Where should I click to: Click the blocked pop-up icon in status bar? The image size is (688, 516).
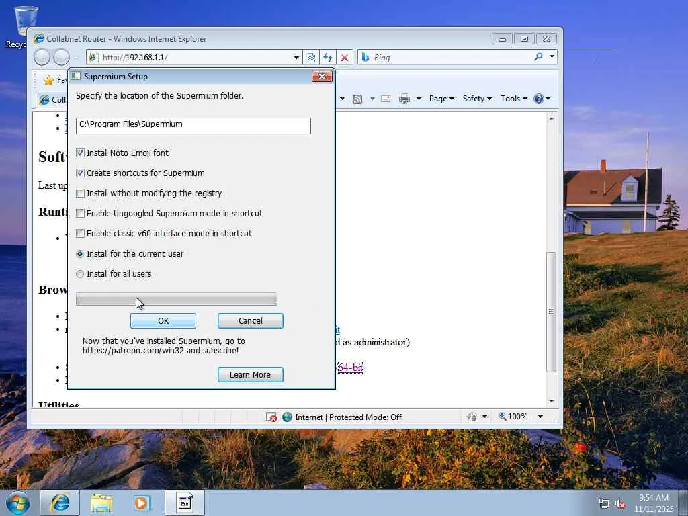pyautogui.click(x=271, y=417)
